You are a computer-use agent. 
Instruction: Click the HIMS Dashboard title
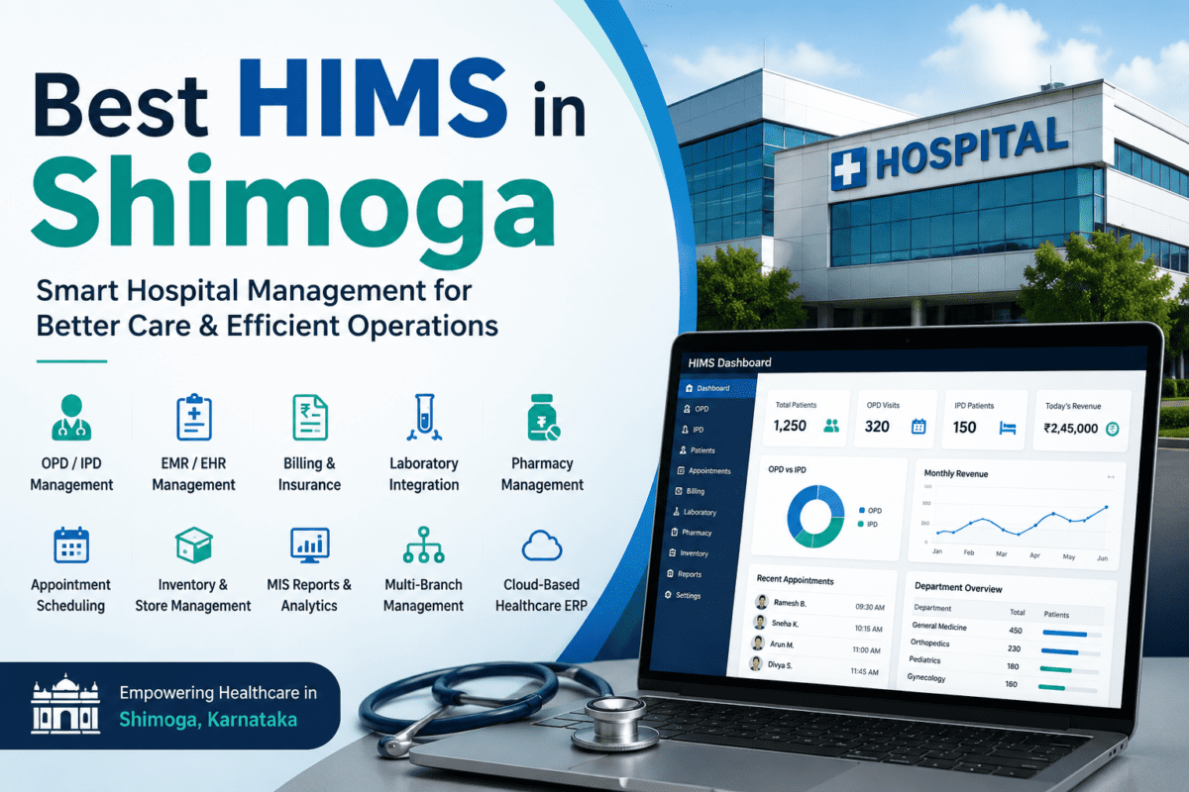click(729, 362)
